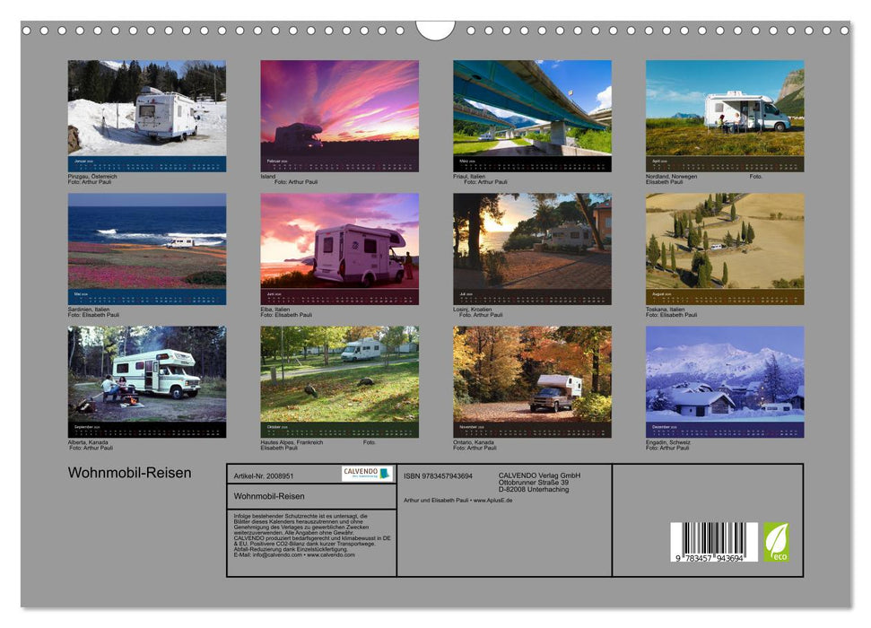The width and height of the screenshot is (871, 628).
Task: Select the März Friaul bridge photo
Action: click(528, 108)
